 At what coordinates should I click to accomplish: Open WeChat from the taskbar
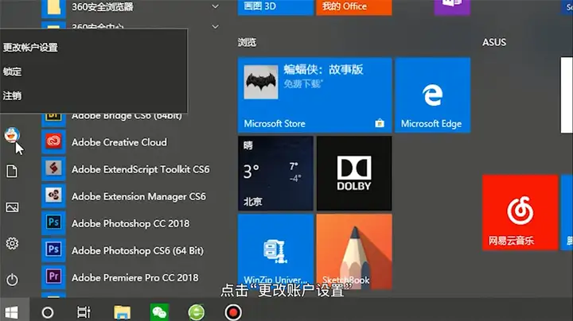(x=159, y=312)
